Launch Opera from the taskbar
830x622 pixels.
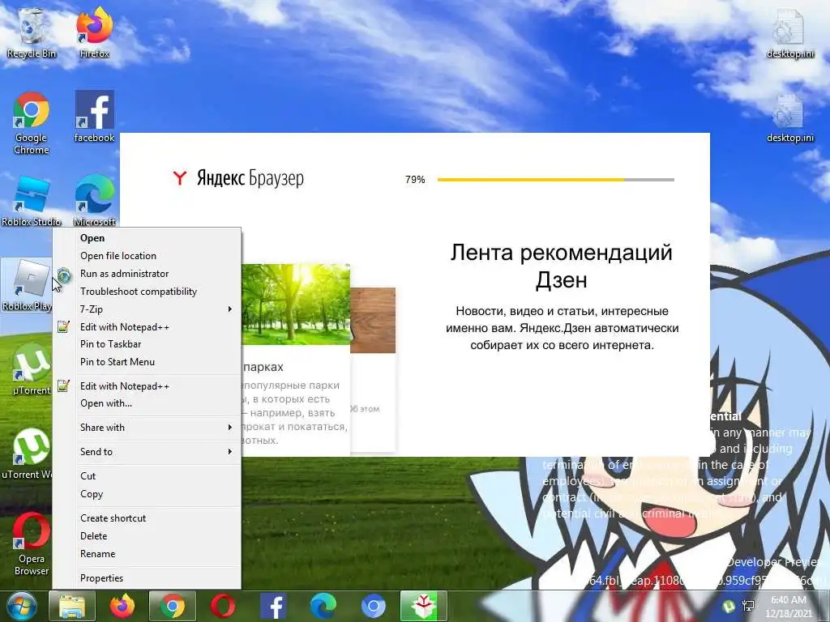223,606
